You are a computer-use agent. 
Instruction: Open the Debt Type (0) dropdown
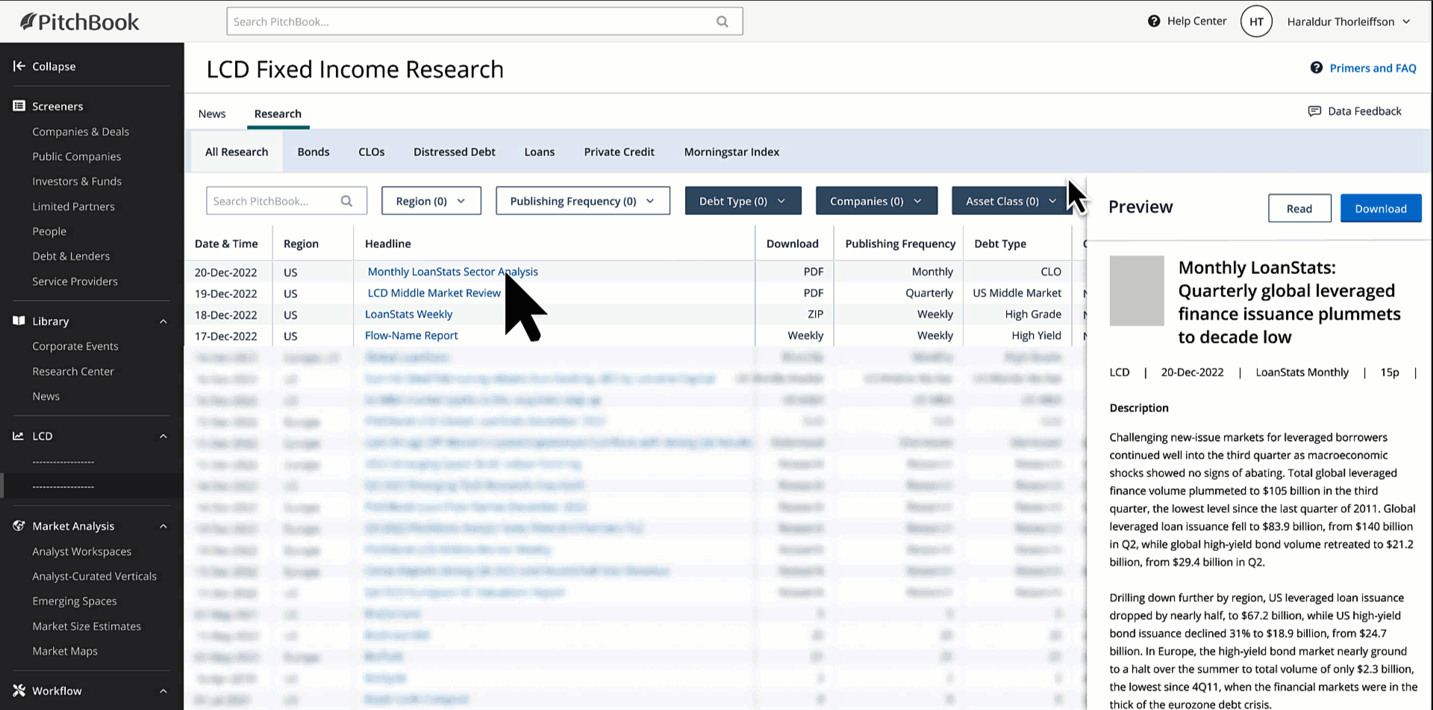click(743, 201)
